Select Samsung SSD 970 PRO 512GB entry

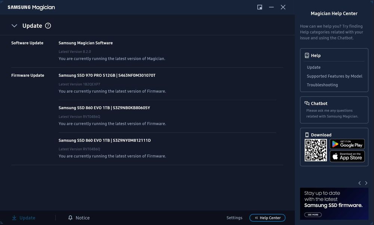[107, 75]
